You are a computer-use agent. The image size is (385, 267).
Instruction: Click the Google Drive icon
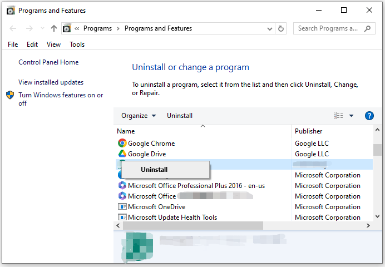[122, 154]
